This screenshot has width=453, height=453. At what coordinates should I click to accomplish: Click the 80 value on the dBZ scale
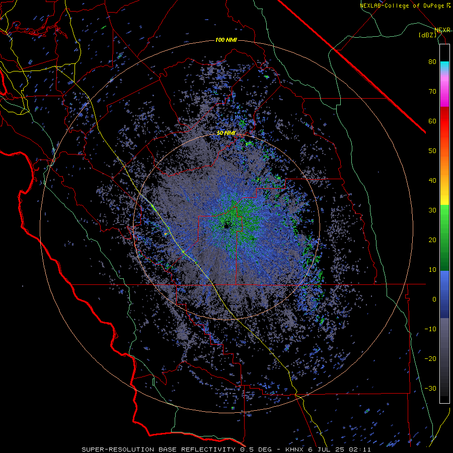click(432, 62)
